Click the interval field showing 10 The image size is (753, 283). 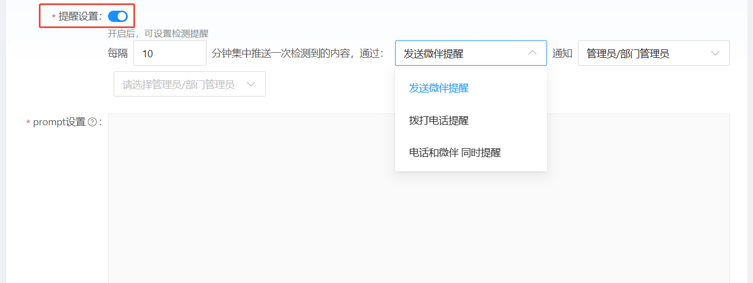(169, 53)
